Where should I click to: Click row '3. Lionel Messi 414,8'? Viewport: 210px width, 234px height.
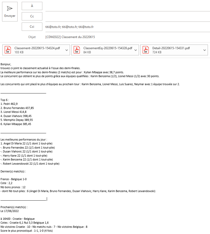click(x=13, y=112)
